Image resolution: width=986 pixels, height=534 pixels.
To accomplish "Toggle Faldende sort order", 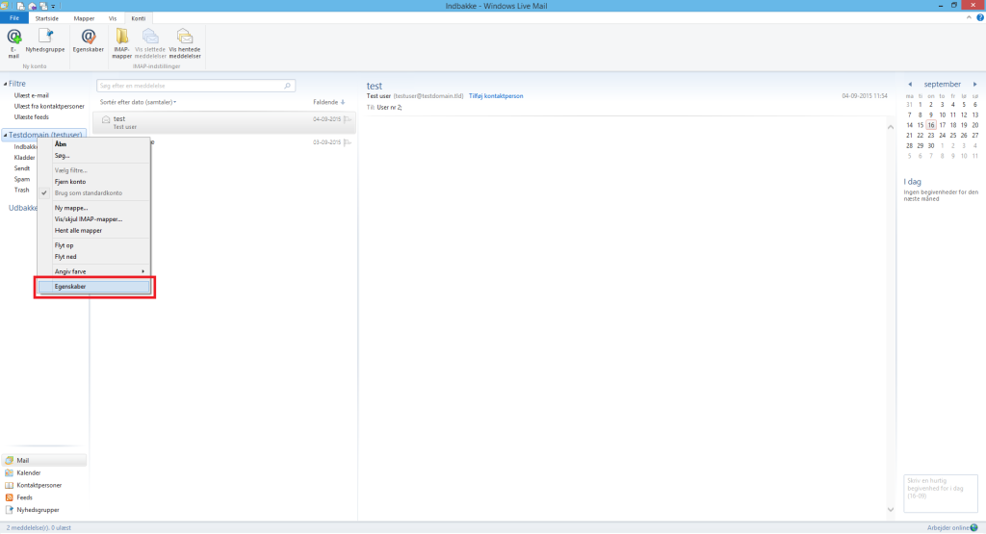I will pos(329,102).
